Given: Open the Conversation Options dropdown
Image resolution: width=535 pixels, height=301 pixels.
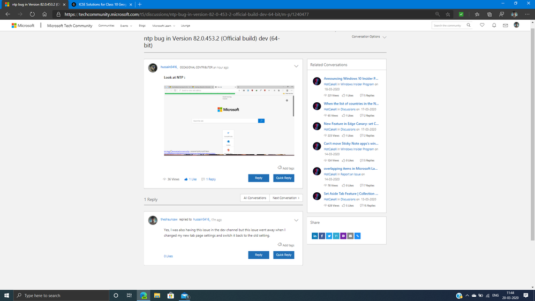Looking at the screenshot, I should point(369,36).
